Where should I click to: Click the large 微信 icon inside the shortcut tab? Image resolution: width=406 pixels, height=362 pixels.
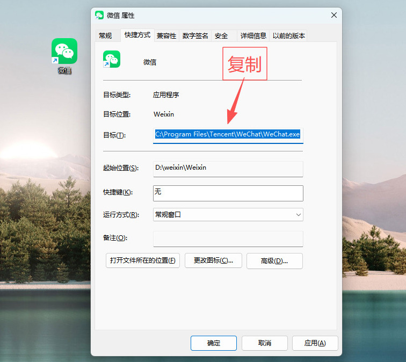[112, 59]
